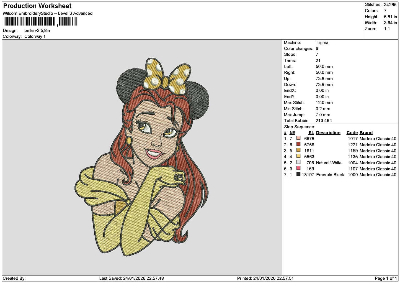Screen dimensions: 400x283
Task: Click the machine value Tajima
Action: [x=322, y=43]
